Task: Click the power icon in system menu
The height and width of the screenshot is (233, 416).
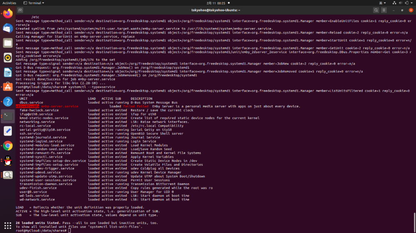Action: [x=407, y=3]
